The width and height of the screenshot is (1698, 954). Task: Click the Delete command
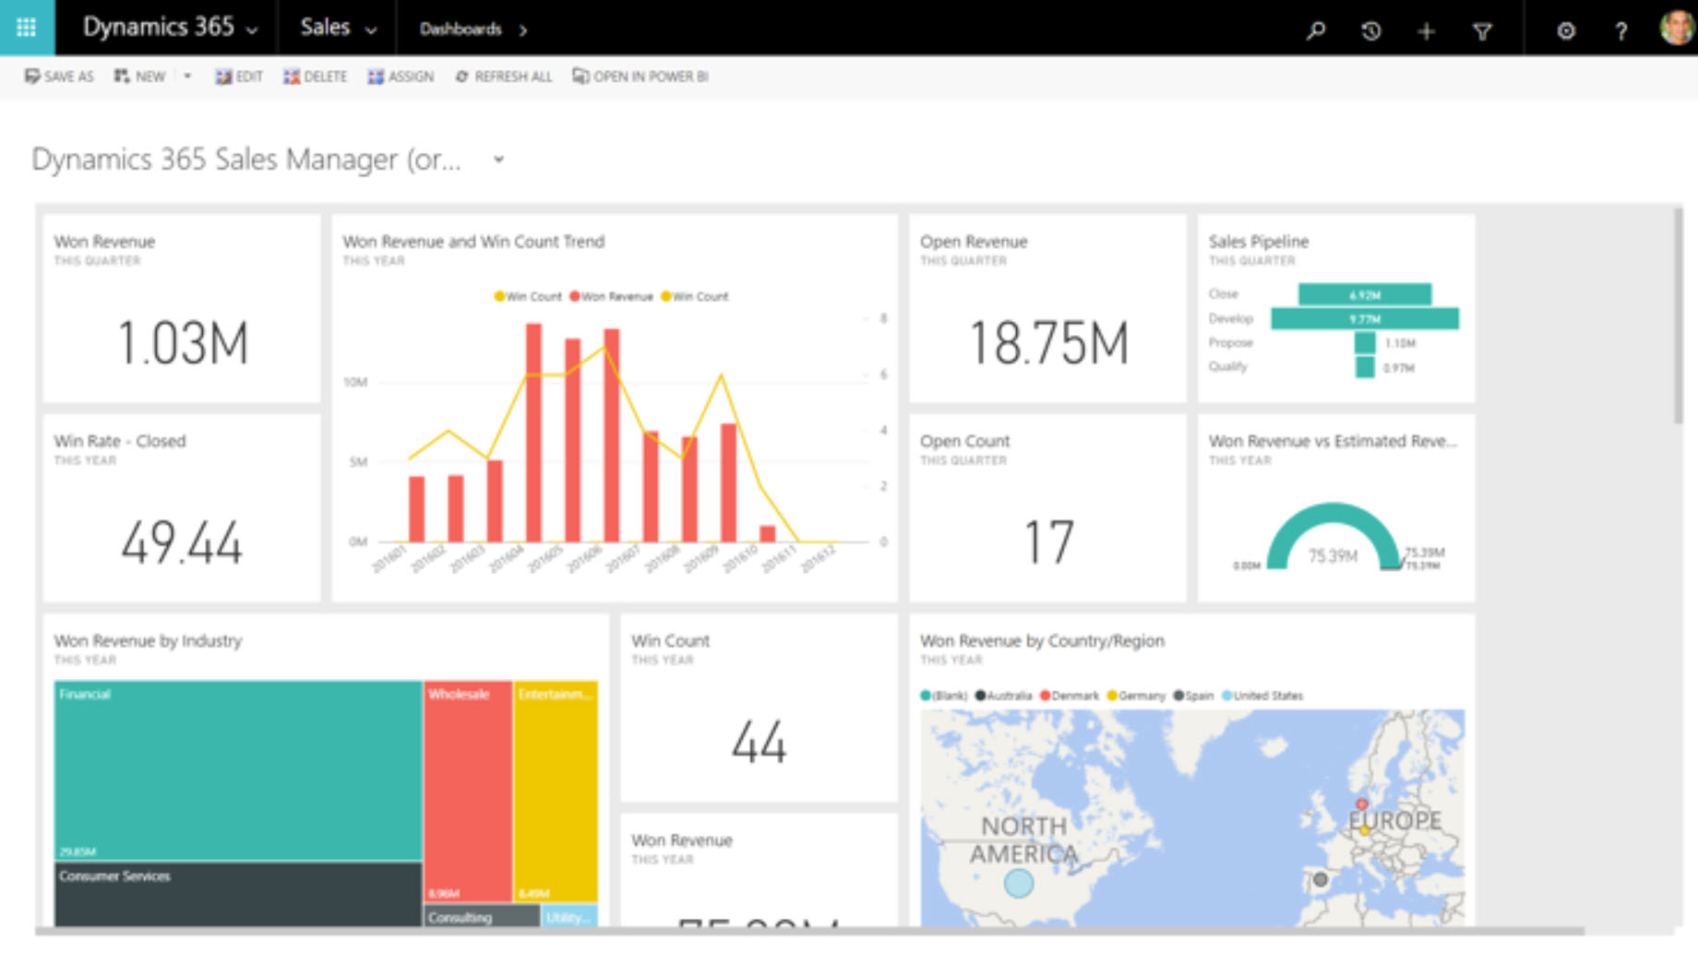pos(316,77)
